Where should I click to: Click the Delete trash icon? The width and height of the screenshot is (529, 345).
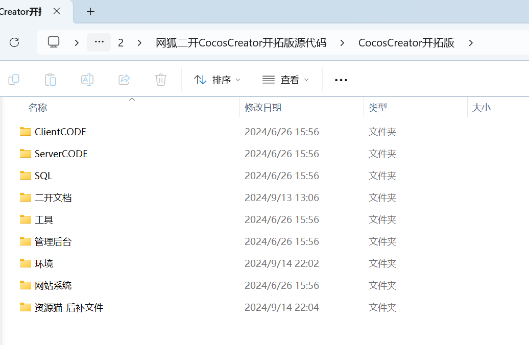pyautogui.click(x=161, y=80)
